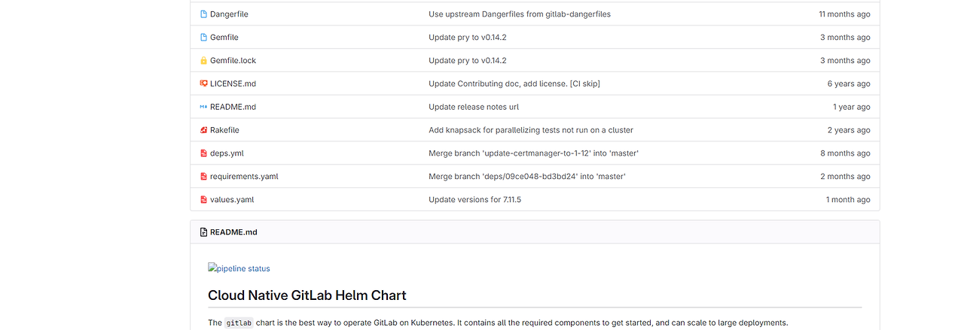Click the requirements.yaml file icon
Image resolution: width=964 pixels, height=330 pixels.
203,177
